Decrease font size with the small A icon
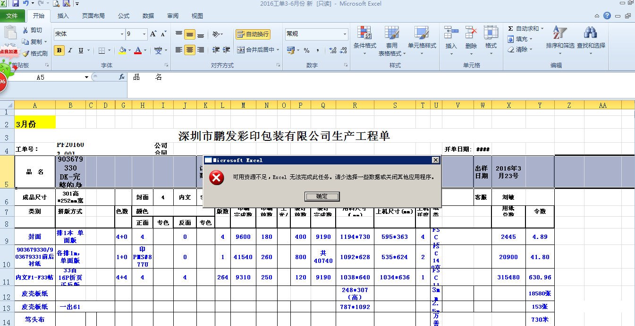The image size is (635, 326). pos(163,34)
